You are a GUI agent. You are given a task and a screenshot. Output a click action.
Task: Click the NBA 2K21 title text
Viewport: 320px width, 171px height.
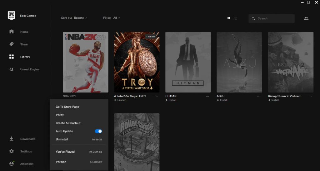(x=69, y=96)
